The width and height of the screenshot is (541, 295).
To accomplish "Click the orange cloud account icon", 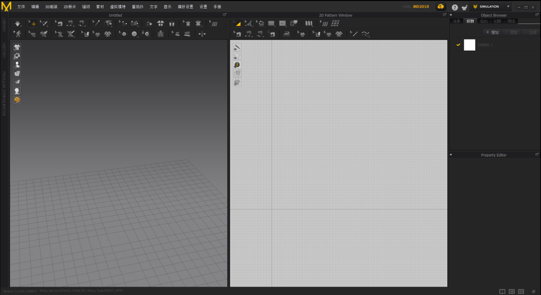I will [441, 6].
